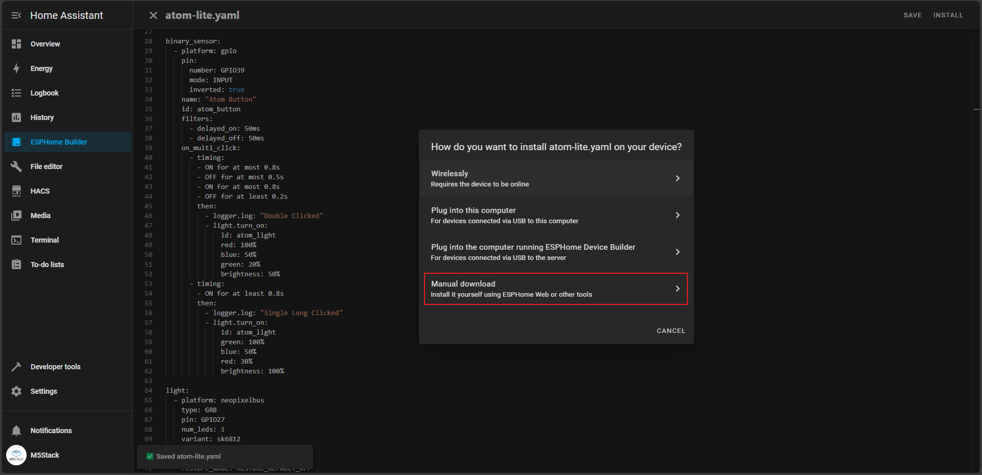Go to Settings in sidebar
Viewport: 982px width, 475px height.
click(68, 391)
